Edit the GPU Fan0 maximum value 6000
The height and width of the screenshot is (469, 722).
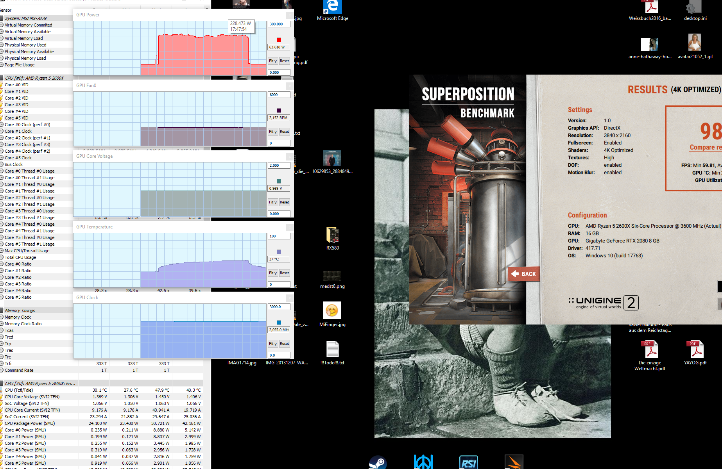click(x=279, y=95)
